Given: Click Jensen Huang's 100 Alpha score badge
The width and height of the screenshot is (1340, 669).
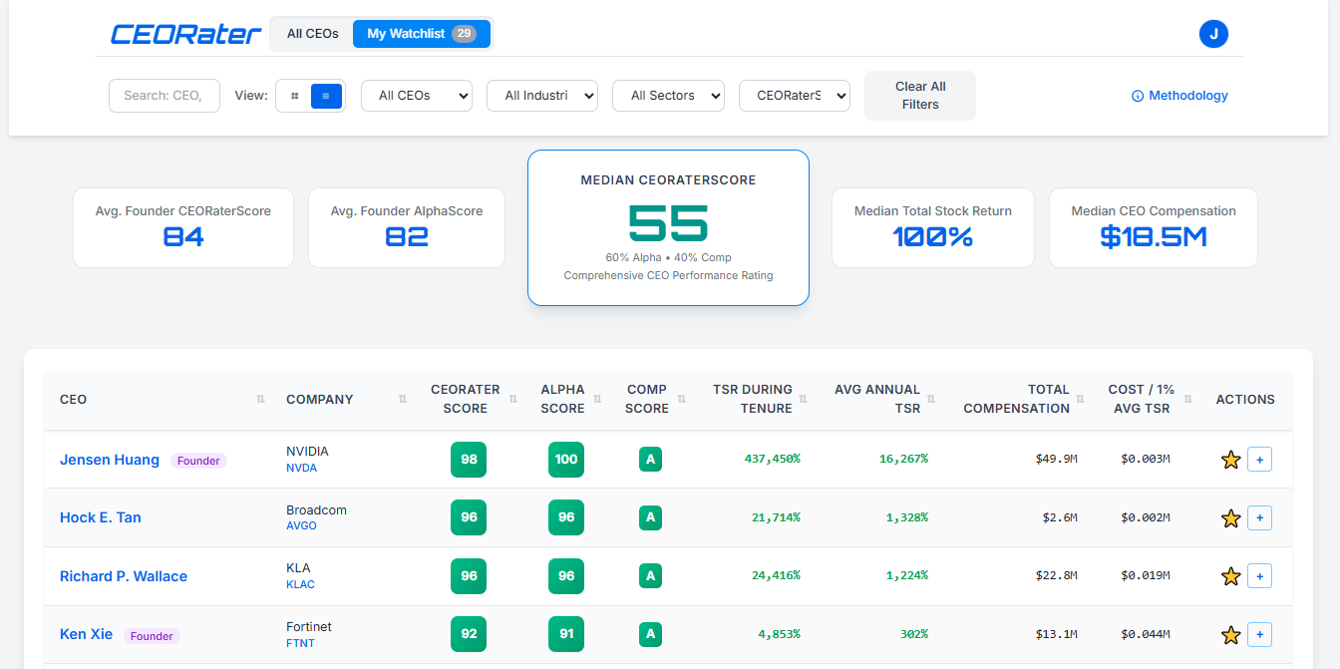Looking at the screenshot, I should [566, 460].
